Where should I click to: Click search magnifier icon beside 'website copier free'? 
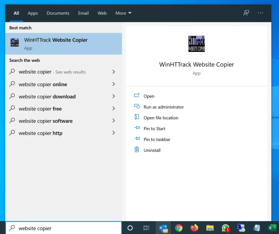coord(12,108)
